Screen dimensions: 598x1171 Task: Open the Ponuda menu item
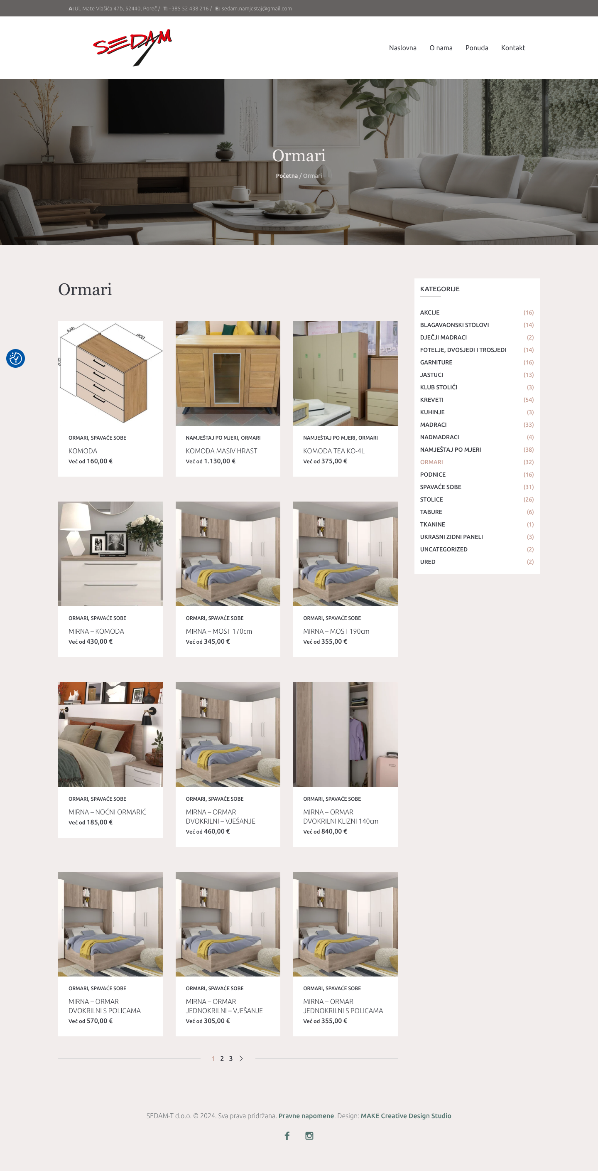click(477, 48)
